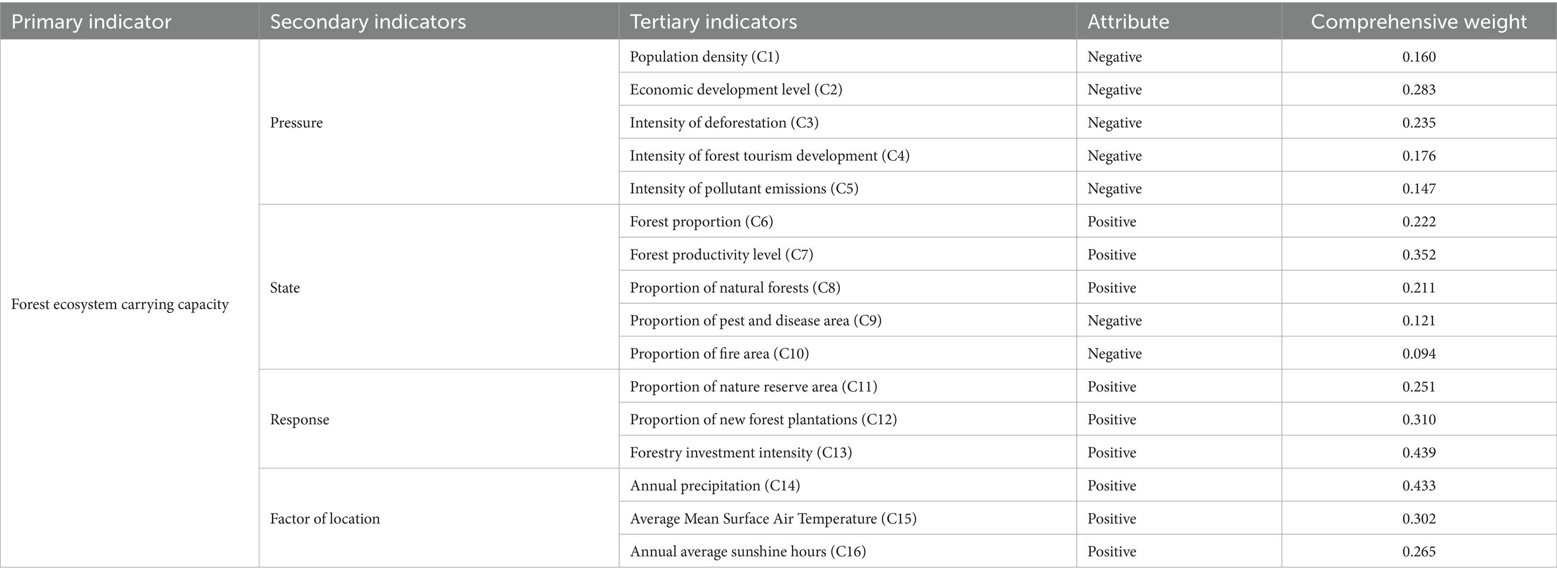1557x577 pixels.
Task: Click the Tertiary indicators header cell
Action: tap(847, 21)
